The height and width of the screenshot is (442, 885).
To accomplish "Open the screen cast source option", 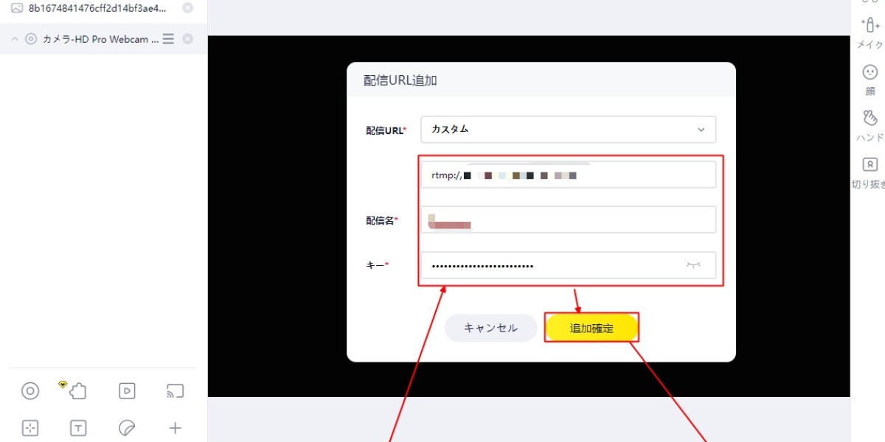I will [x=175, y=390].
